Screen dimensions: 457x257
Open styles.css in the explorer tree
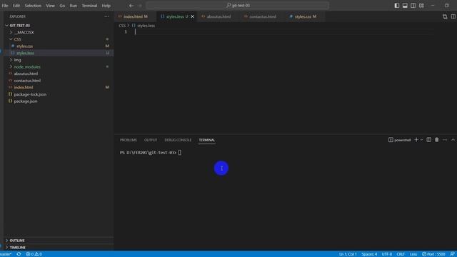point(24,46)
